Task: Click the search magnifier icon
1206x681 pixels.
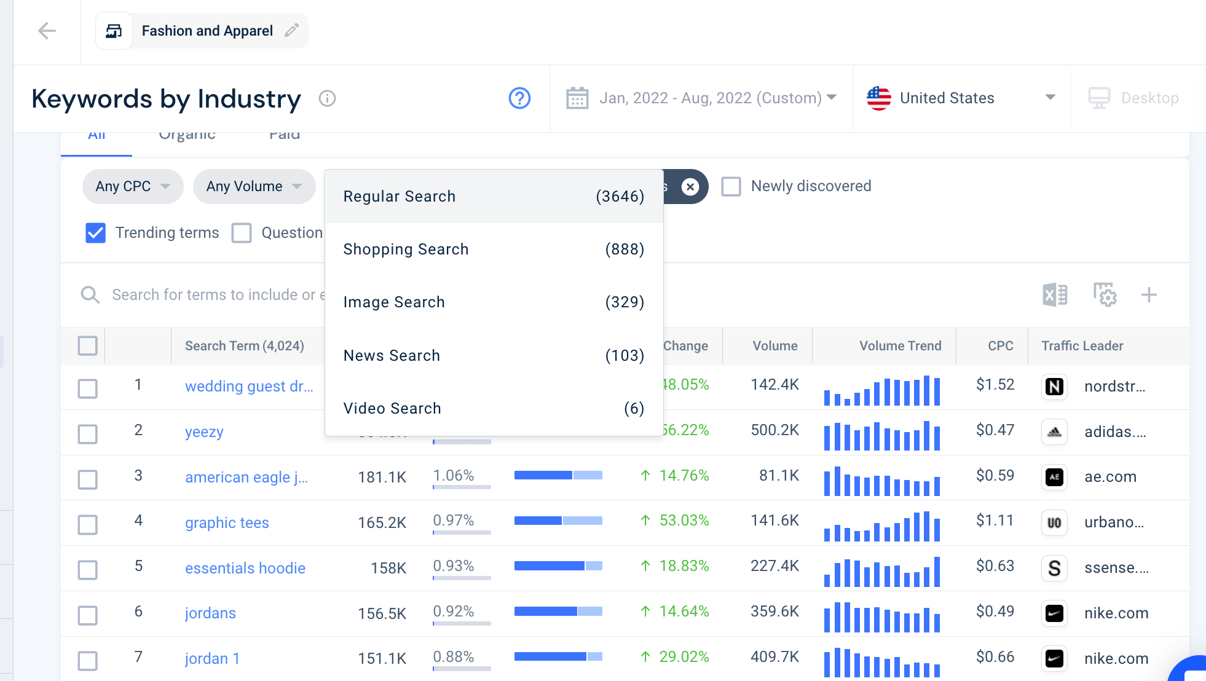Action: 90,295
